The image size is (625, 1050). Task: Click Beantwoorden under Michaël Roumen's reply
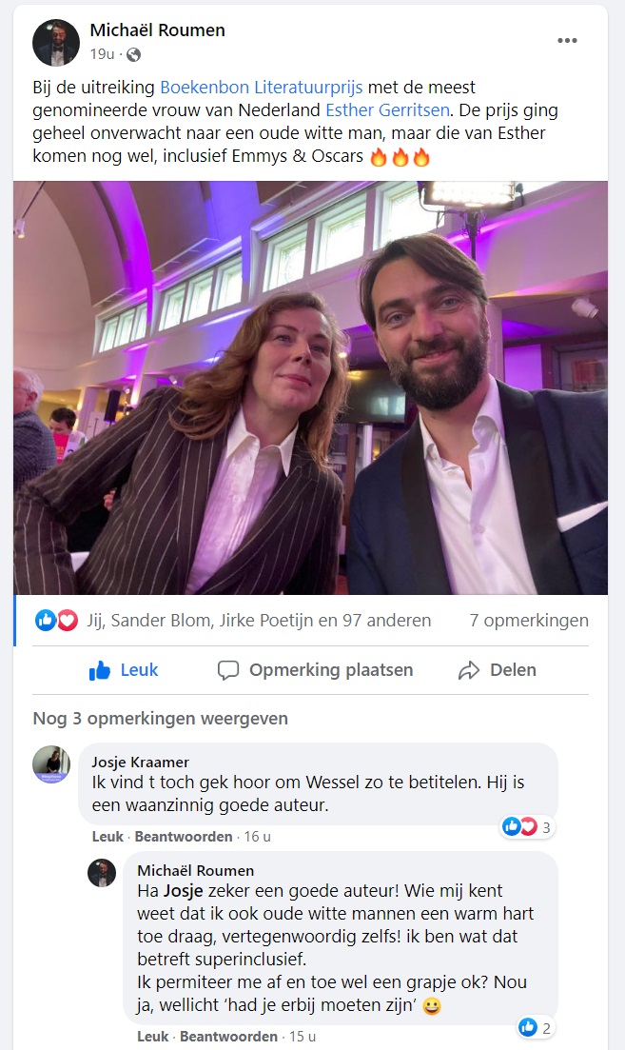pyautogui.click(x=229, y=1036)
